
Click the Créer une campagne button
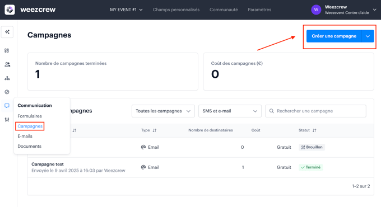tap(334, 36)
